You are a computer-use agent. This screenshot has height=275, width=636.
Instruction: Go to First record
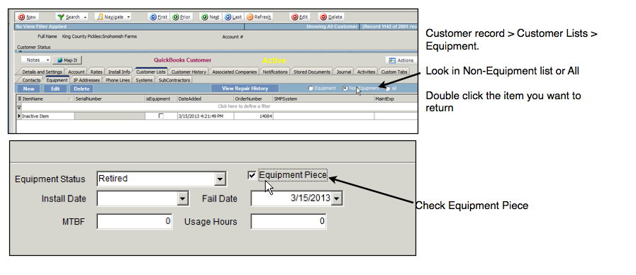pyautogui.click(x=159, y=17)
